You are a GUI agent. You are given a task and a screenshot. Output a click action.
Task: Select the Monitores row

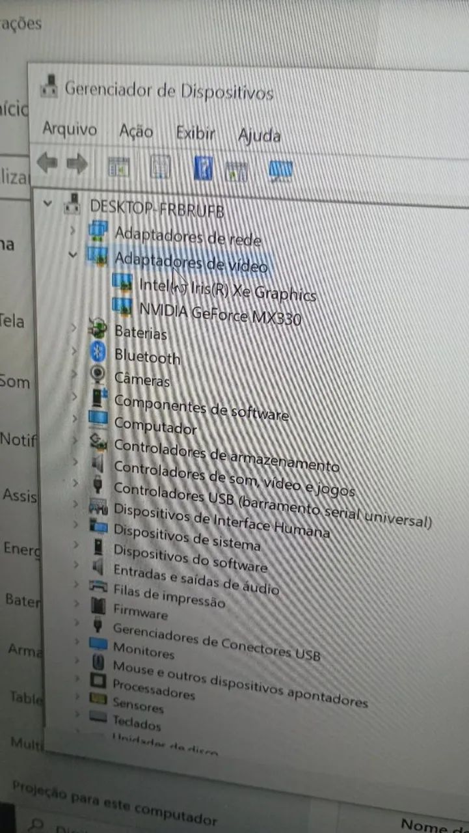coord(144,650)
